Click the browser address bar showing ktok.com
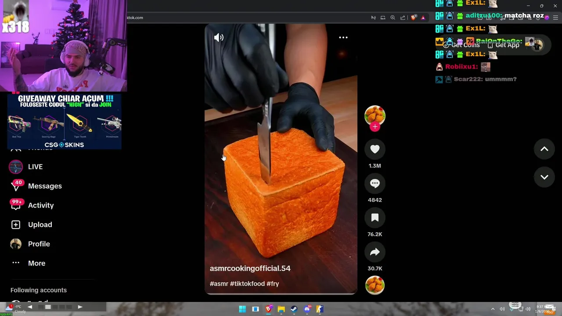Screen dimensions: 562x316 point(246,18)
